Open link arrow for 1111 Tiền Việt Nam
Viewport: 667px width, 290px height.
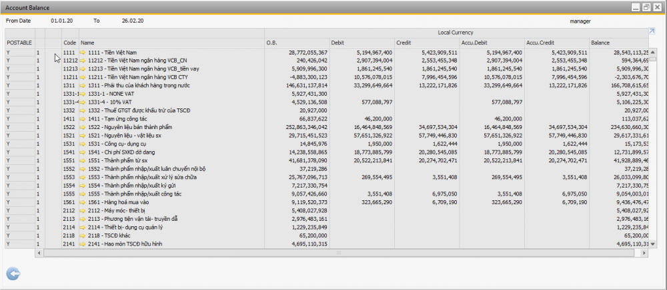pyautogui.click(x=83, y=52)
